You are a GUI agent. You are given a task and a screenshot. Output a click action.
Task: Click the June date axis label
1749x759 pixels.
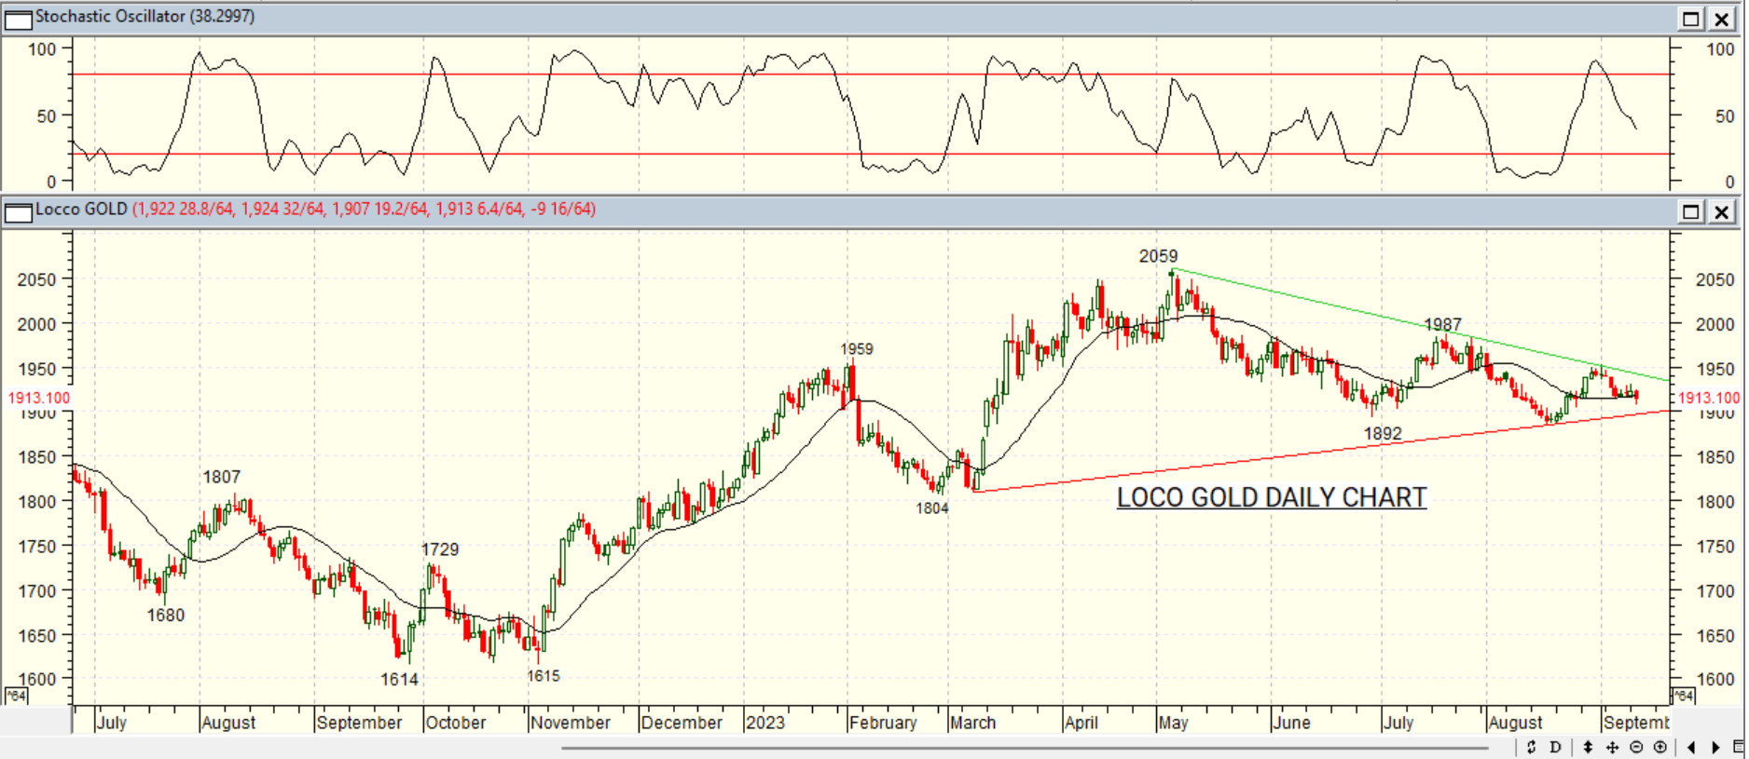click(x=1292, y=723)
